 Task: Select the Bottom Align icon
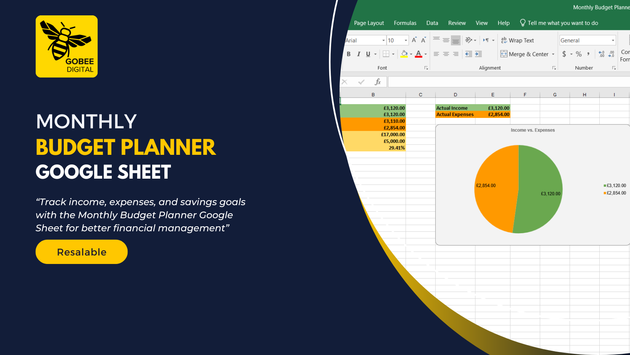point(456,40)
